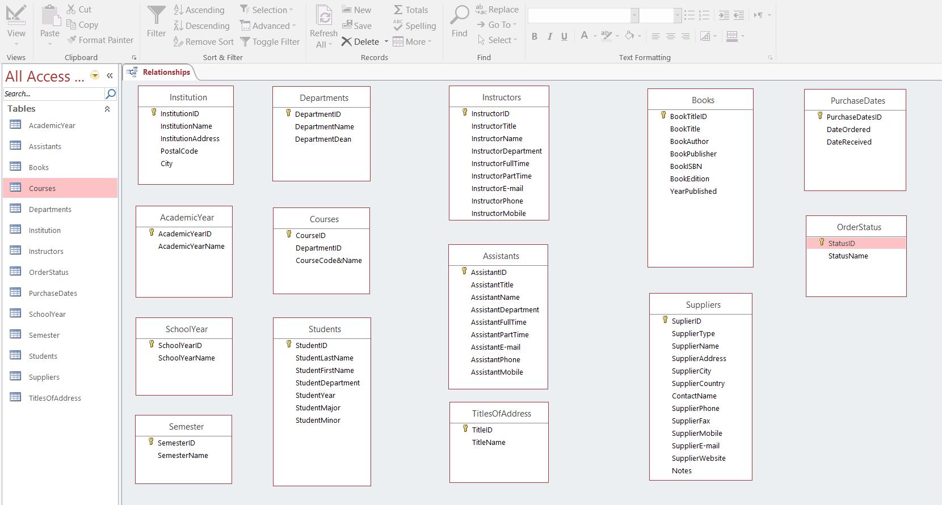Click the Align Right icon
The image size is (942, 505).
click(686, 36)
